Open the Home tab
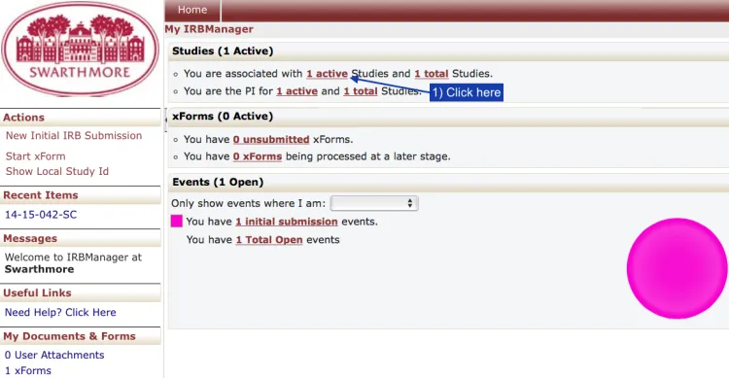729x378 pixels. 192,10
